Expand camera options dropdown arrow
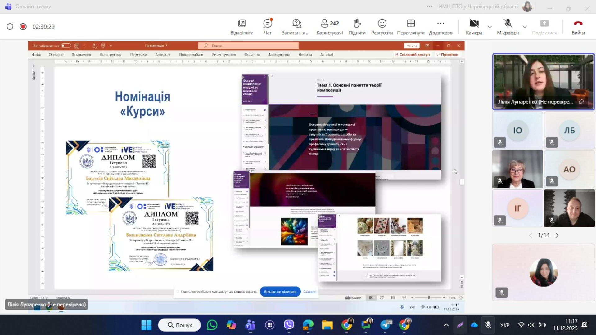Screen dimensions: 596x335 click(490, 27)
